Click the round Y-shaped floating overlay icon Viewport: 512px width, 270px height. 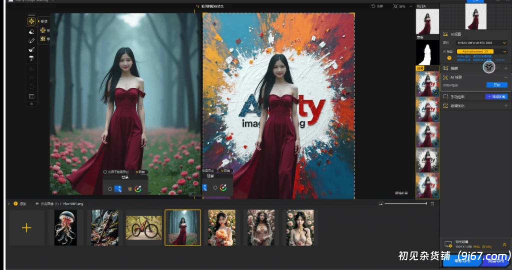(x=489, y=67)
